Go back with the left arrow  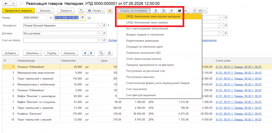click(5, 3)
